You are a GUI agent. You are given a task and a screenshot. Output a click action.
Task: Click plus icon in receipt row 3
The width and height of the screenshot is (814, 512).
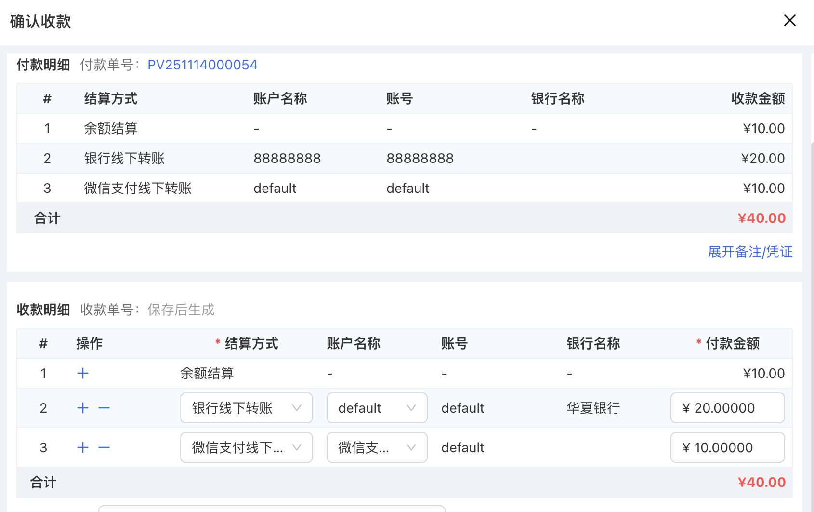[83, 447]
